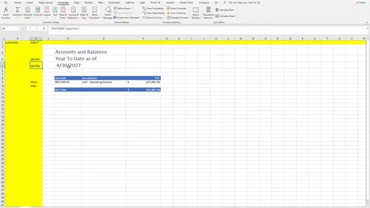Click Create from Selection

click(x=126, y=17)
